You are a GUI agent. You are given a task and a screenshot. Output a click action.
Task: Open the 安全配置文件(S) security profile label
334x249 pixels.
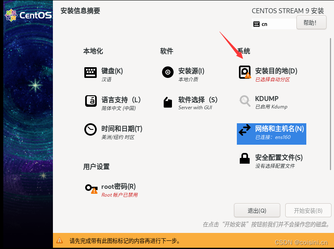[279, 157]
